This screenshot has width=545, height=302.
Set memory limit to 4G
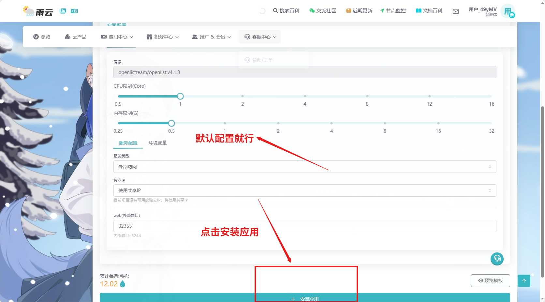point(331,123)
